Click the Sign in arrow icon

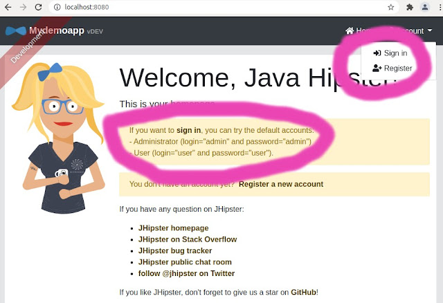tap(377, 53)
